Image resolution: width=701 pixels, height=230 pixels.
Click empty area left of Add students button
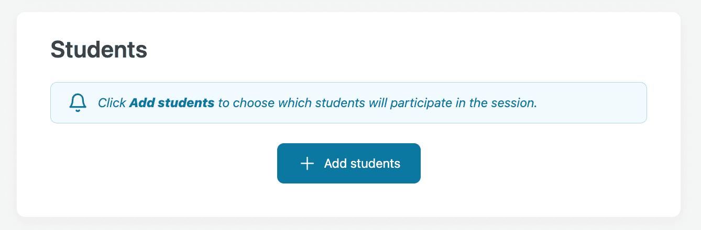click(162, 164)
